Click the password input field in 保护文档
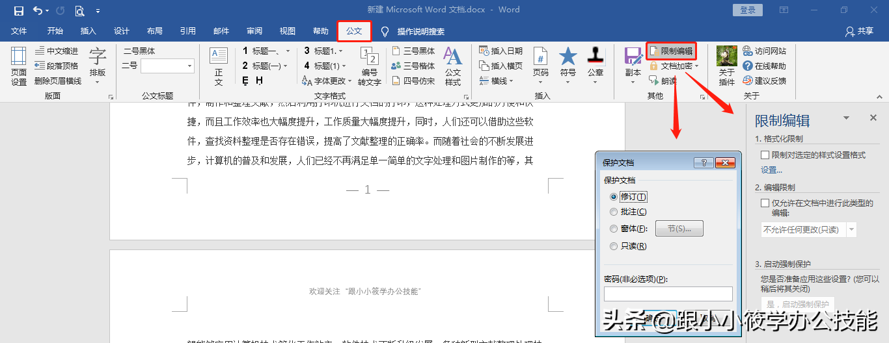This screenshot has height=343, width=889. click(x=668, y=294)
